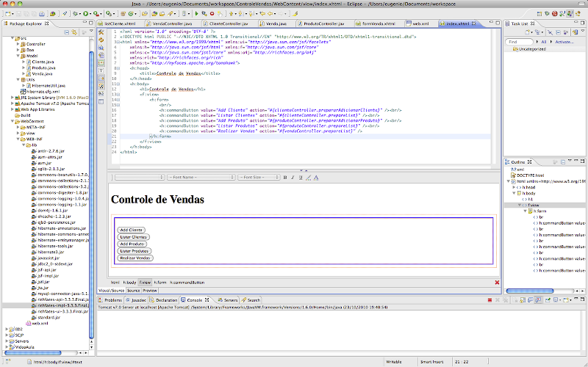Switch to the Preview tab

[150, 291]
